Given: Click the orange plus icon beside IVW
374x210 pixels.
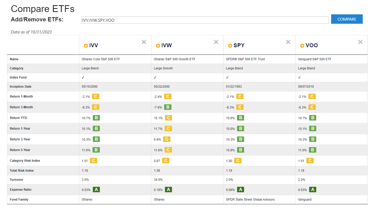Looking at the screenshot, I should pyautogui.click(x=158, y=46).
